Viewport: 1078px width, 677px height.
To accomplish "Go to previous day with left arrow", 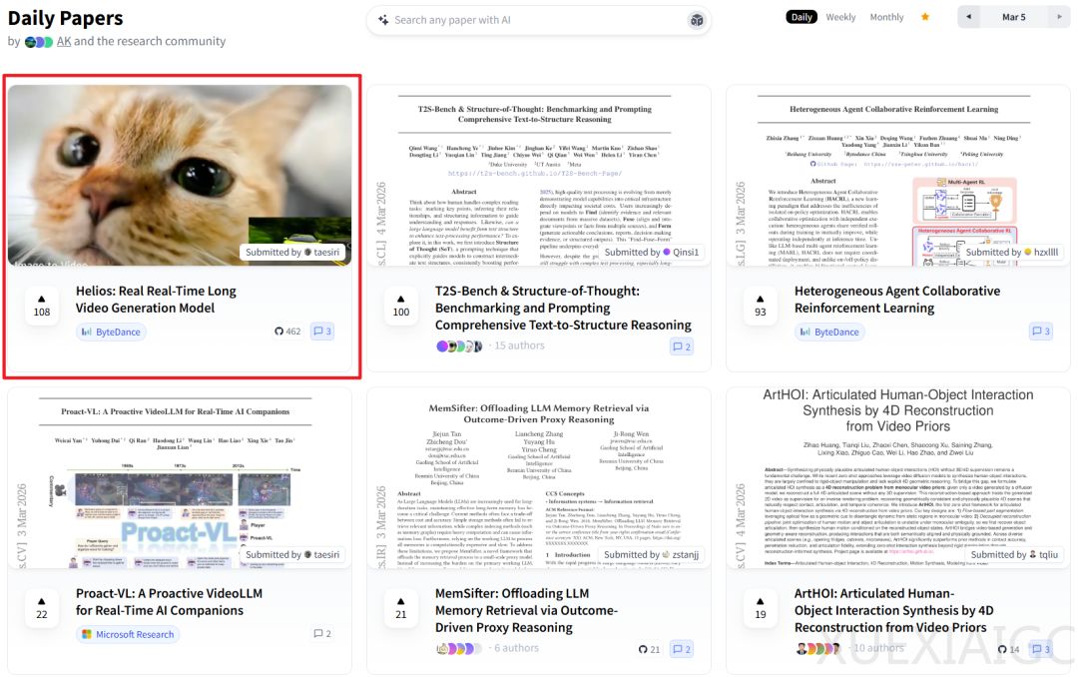I will pos(968,17).
